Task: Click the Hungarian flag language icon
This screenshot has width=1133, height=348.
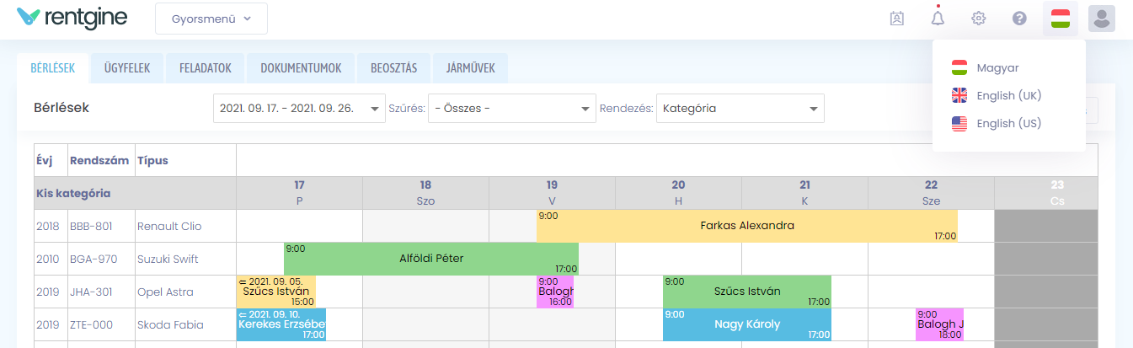Action: (x=1061, y=19)
